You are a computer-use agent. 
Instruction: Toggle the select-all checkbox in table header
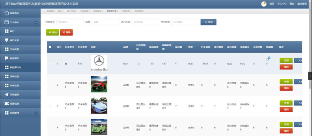[x=50, y=47]
